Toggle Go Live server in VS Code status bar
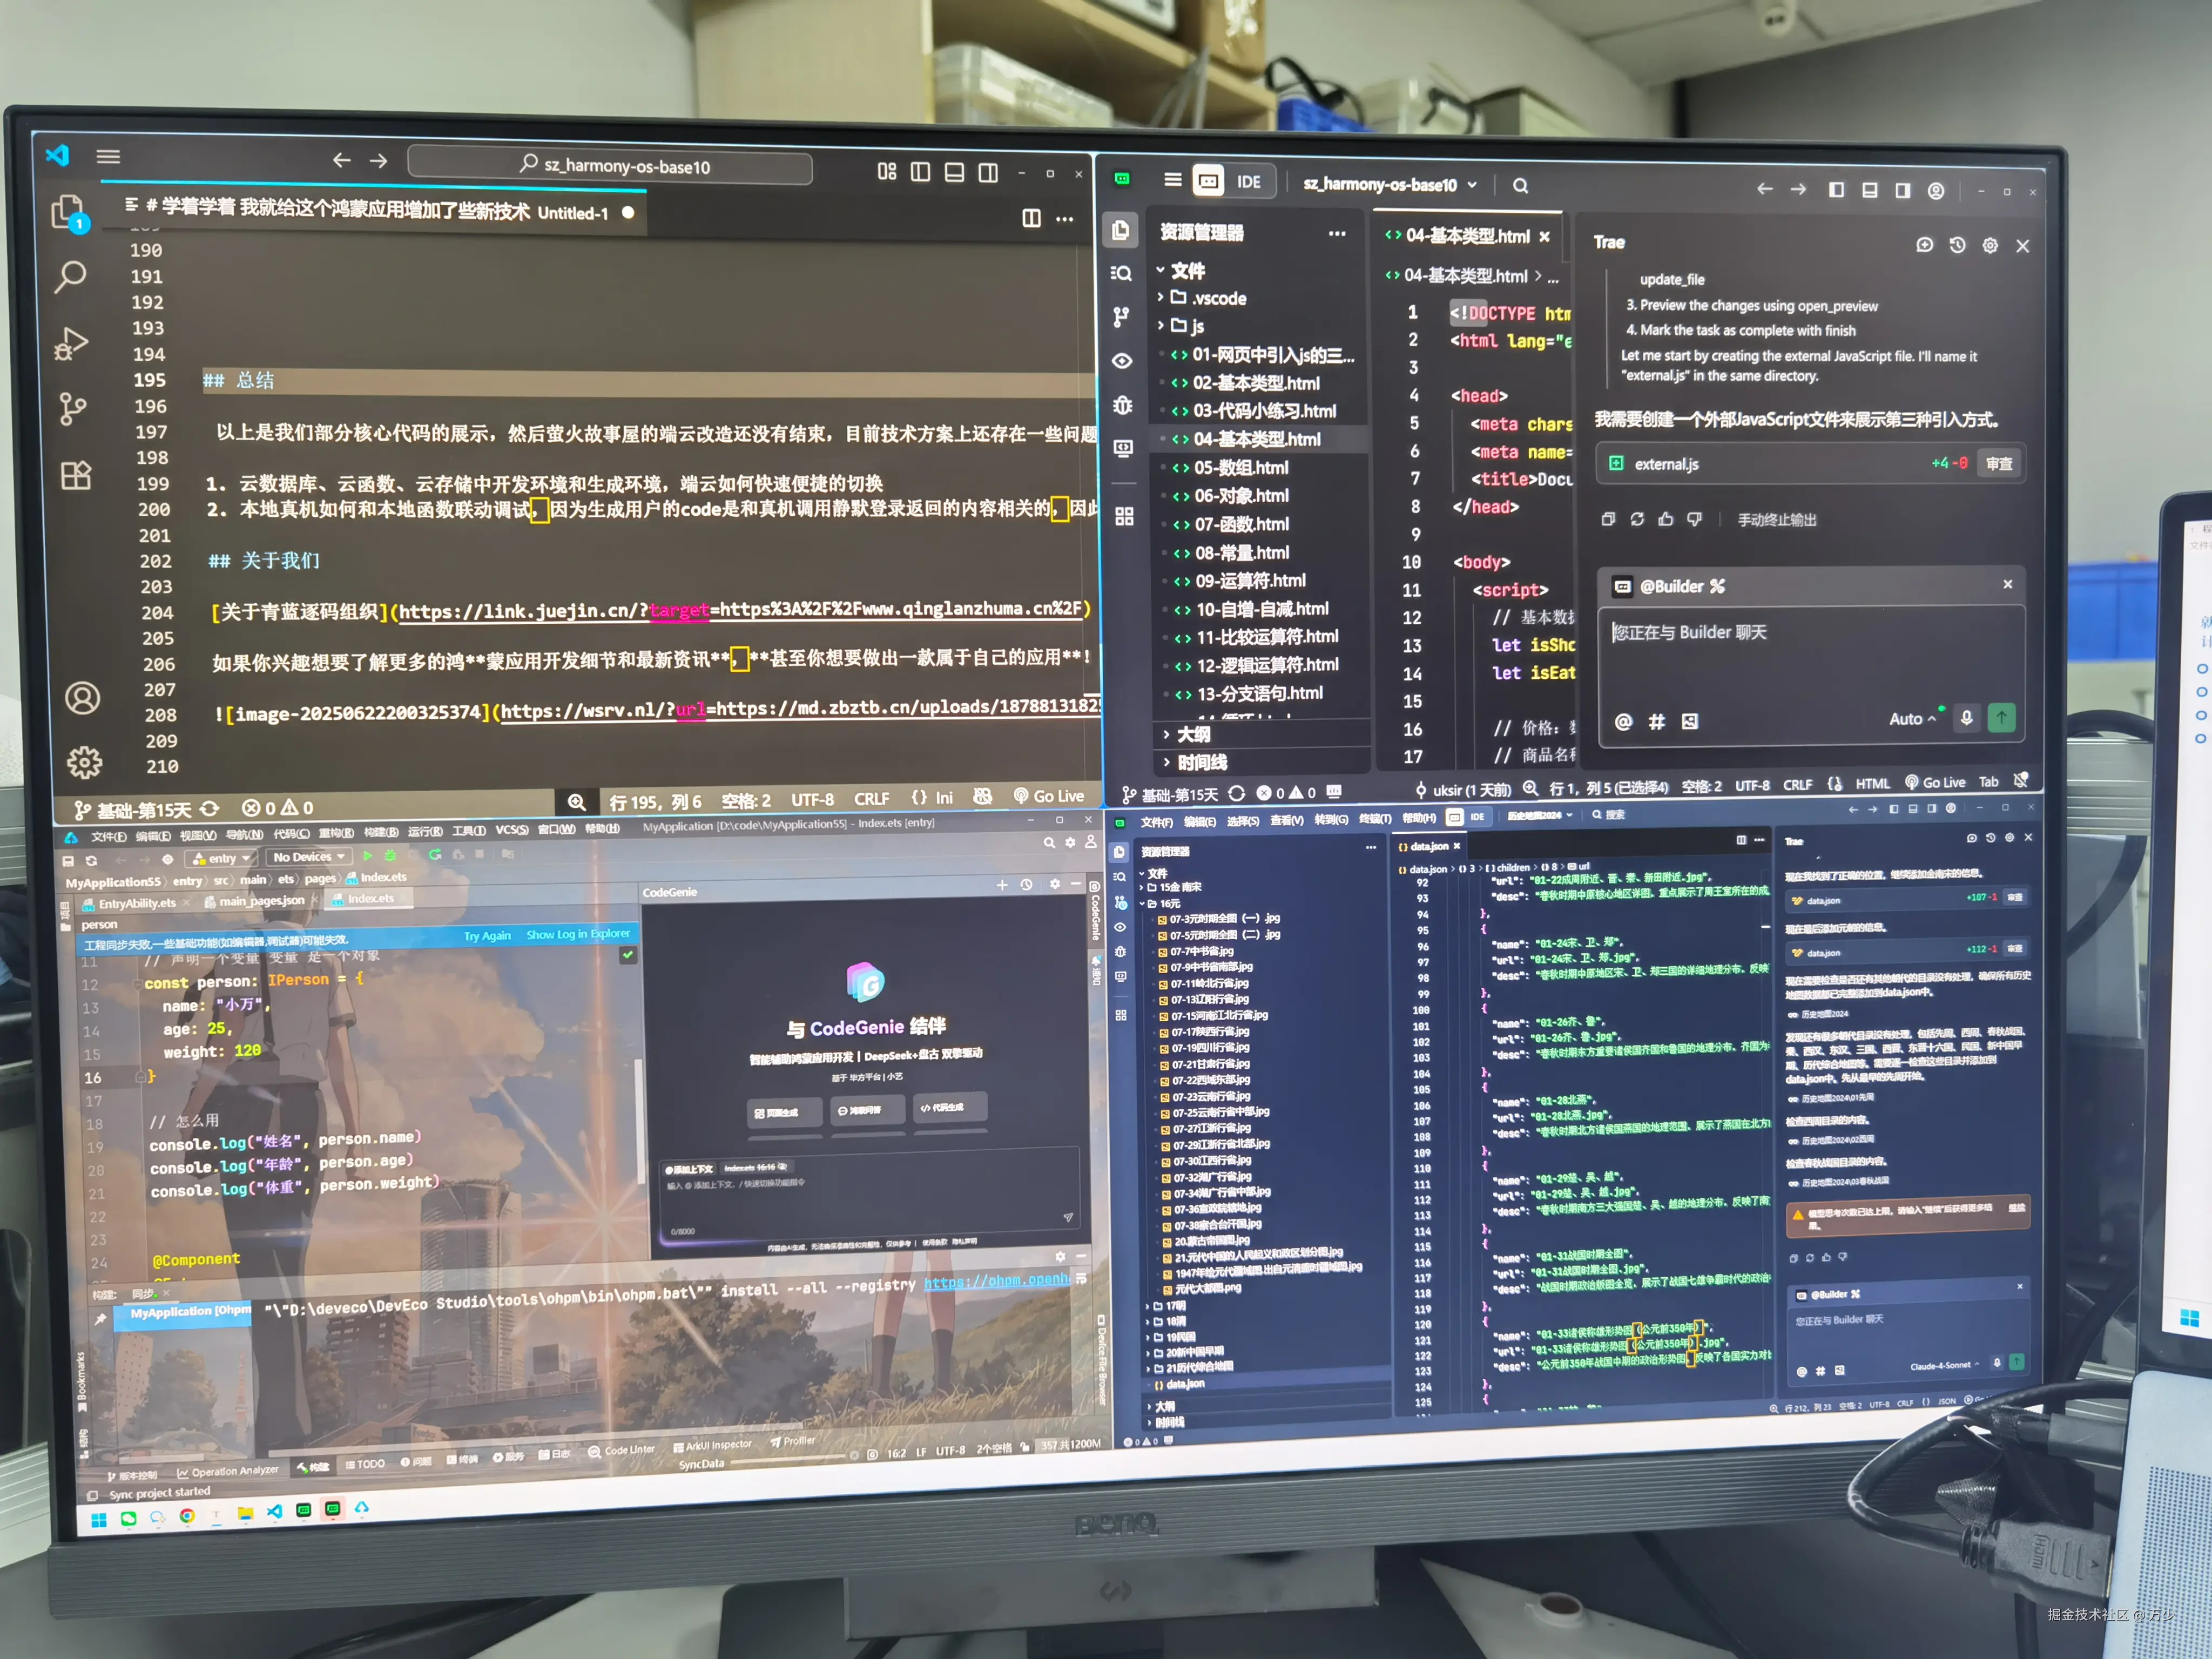 coord(1048,796)
